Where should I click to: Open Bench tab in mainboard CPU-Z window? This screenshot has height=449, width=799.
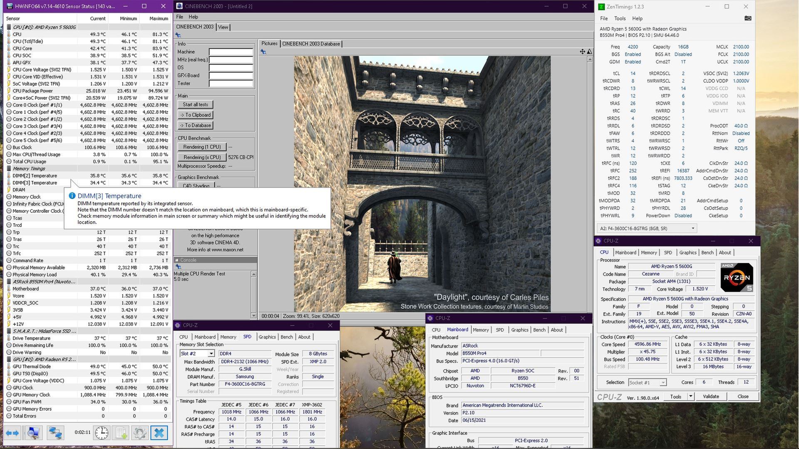(x=539, y=330)
